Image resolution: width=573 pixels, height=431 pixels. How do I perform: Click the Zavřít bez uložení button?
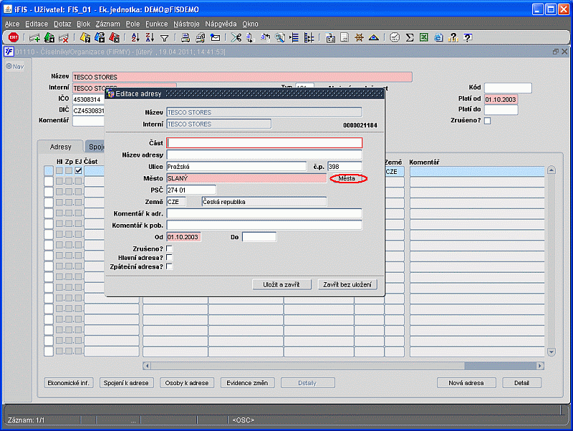[347, 285]
